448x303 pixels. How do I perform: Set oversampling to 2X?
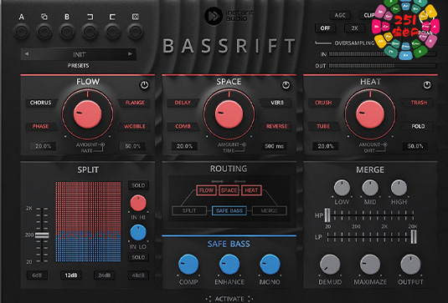click(x=354, y=28)
